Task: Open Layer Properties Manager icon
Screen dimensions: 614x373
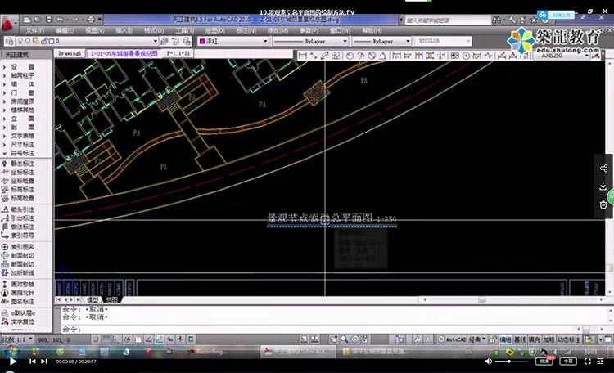Action: point(10,41)
